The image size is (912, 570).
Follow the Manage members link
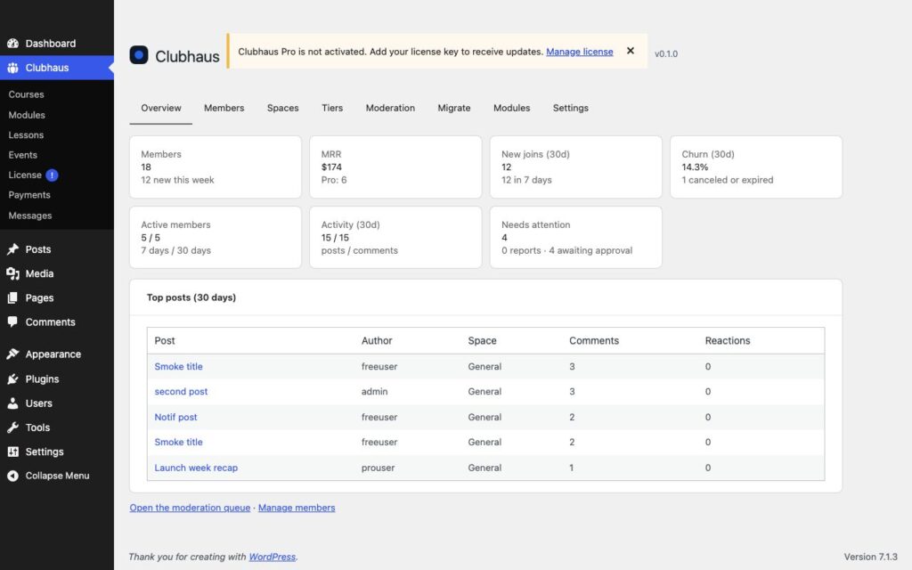[297, 508]
